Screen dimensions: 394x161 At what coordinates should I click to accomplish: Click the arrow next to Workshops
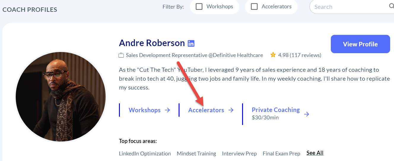pyautogui.click(x=167, y=110)
